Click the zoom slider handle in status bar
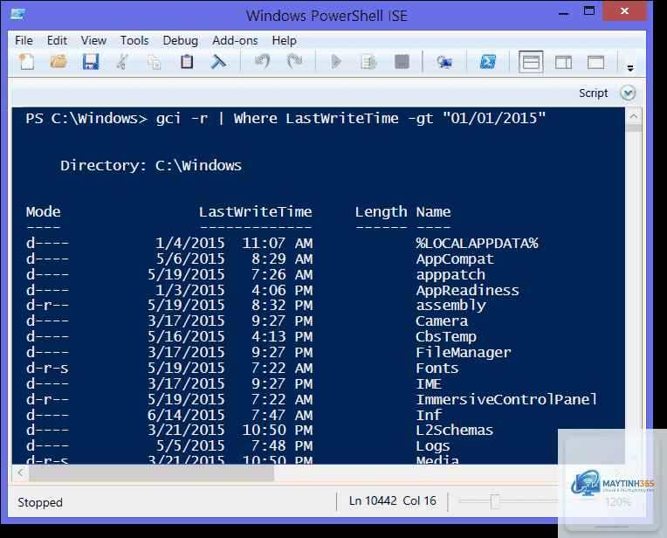This screenshot has width=667, height=538. [495, 501]
